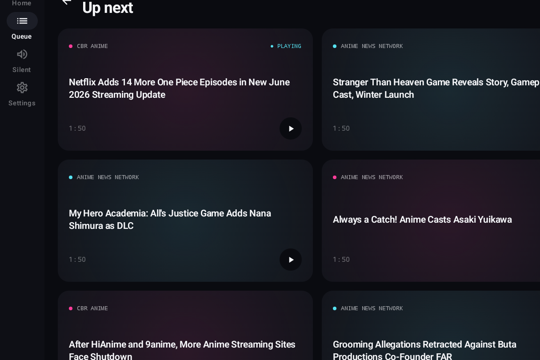Open the Settings gear icon
Image resolution: width=540 pixels, height=360 pixels.
coord(22,88)
